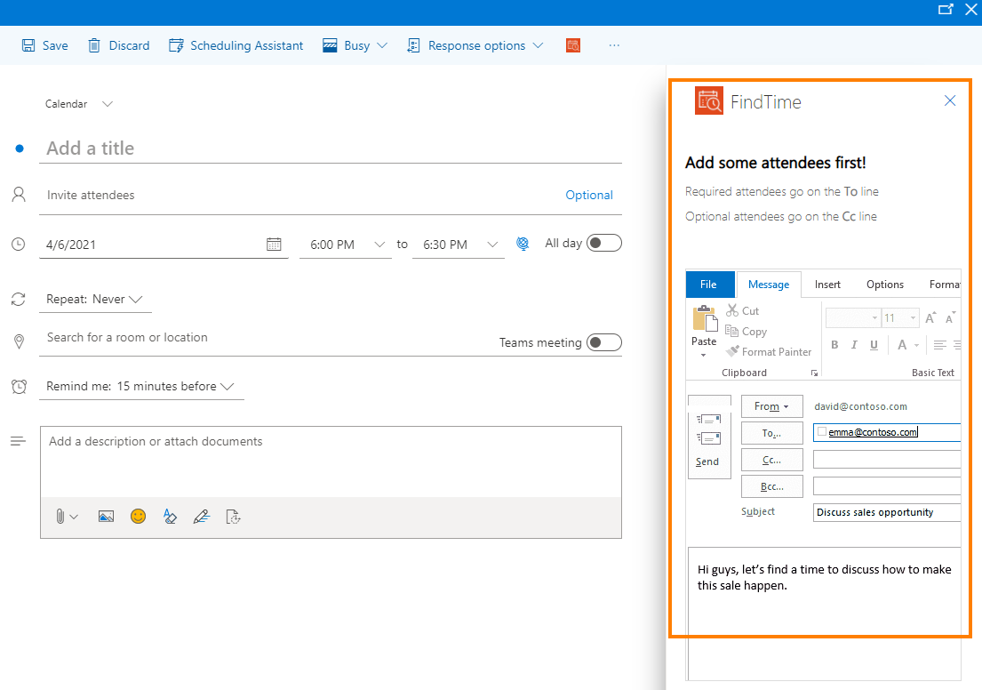
Task: Open the Clipboard dialog launcher
Action: [x=814, y=373]
